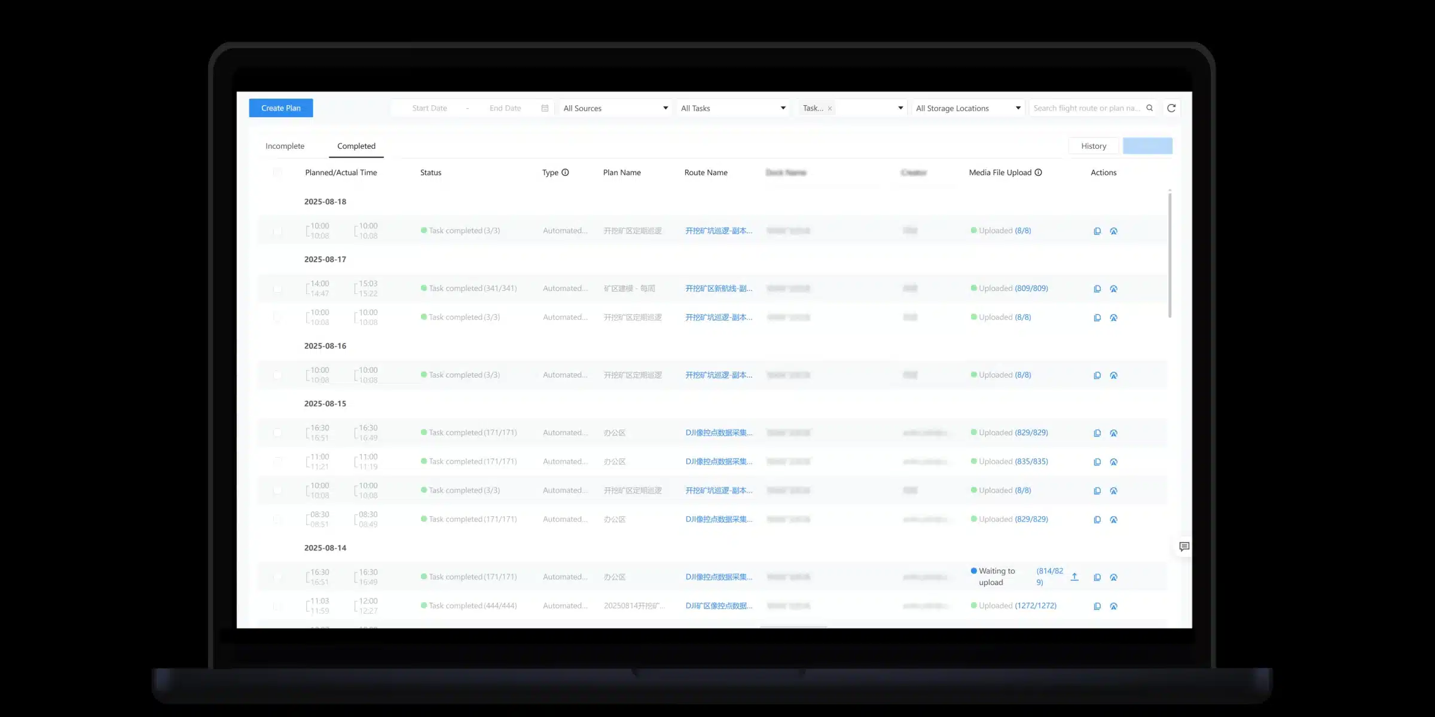Click the calendar icon in the date range picker
Viewport: 1435px width, 717px height.
click(545, 108)
